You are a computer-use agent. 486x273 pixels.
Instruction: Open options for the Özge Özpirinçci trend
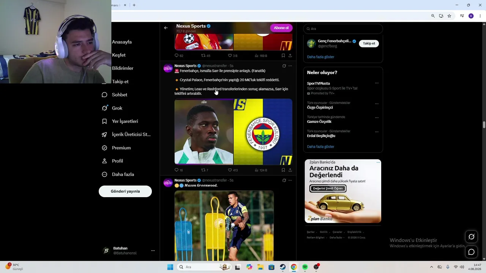click(x=377, y=104)
